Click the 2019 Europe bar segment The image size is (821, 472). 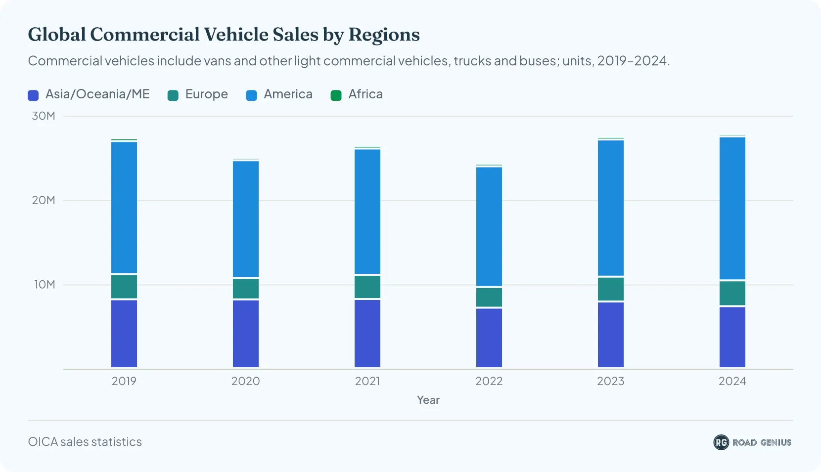point(124,287)
